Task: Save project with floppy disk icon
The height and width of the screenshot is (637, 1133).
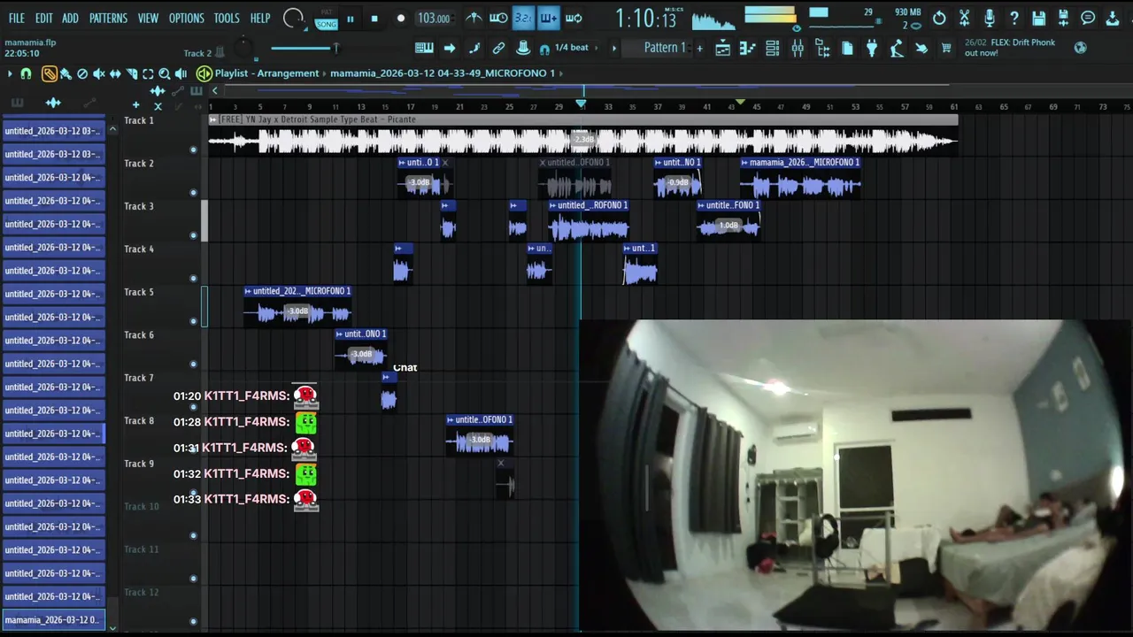Action: [x=1038, y=19]
